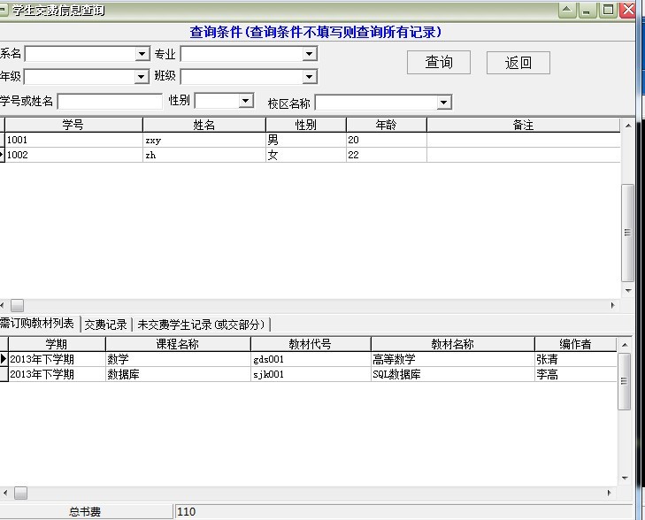Maximize the 学生交费信息查询 window
The height and width of the screenshot is (520, 645).
click(x=608, y=10)
